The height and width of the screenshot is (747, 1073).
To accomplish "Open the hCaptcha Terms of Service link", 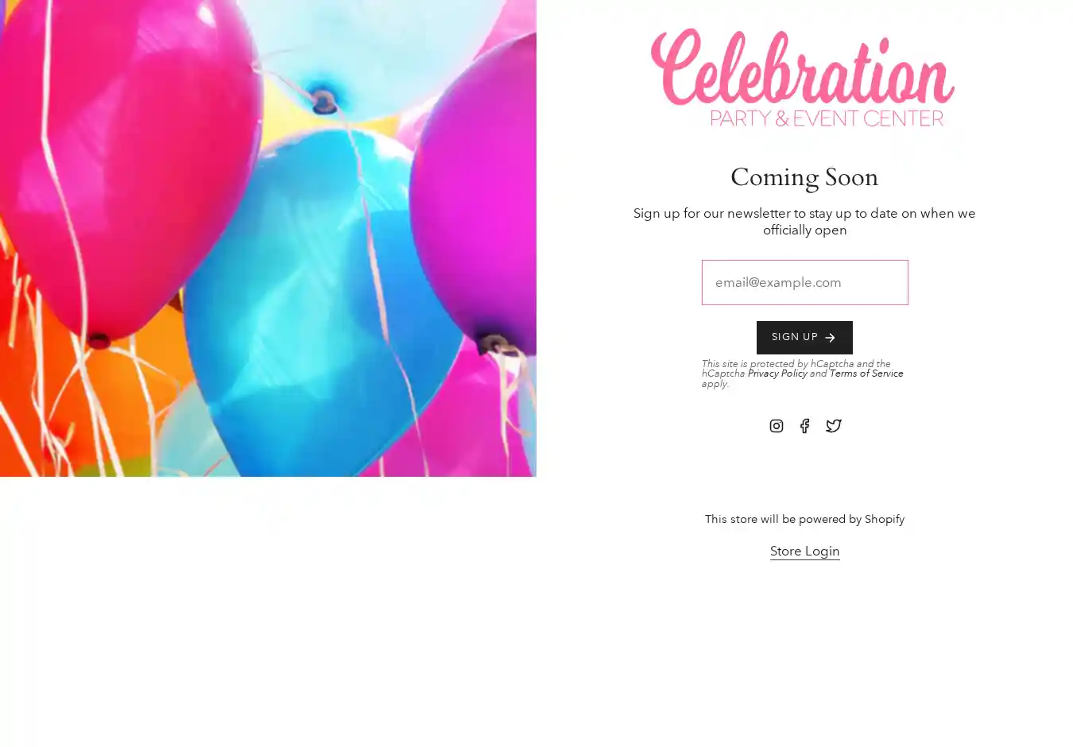I will point(866,373).
